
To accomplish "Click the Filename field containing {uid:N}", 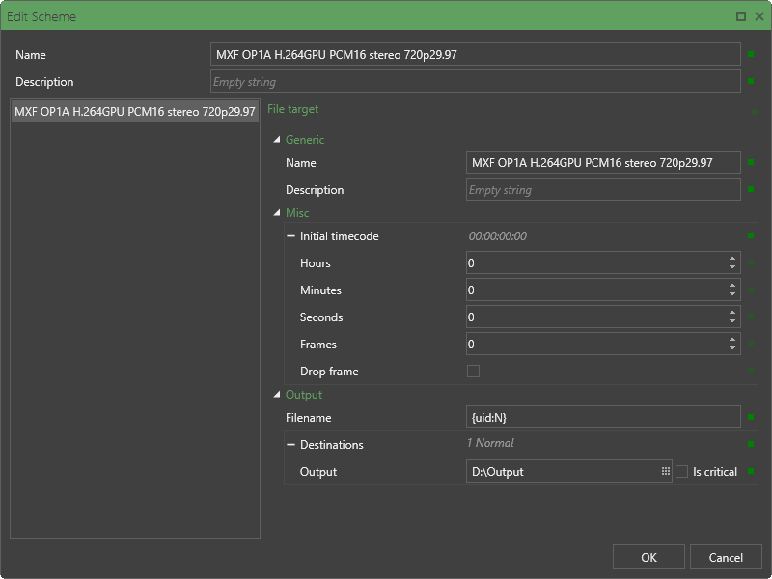I will point(603,417).
